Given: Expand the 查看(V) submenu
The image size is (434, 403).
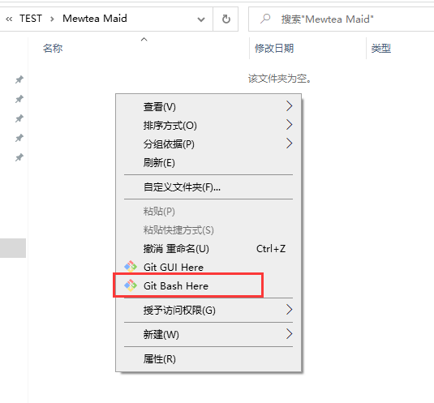Looking at the screenshot, I should click(x=208, y=106).
